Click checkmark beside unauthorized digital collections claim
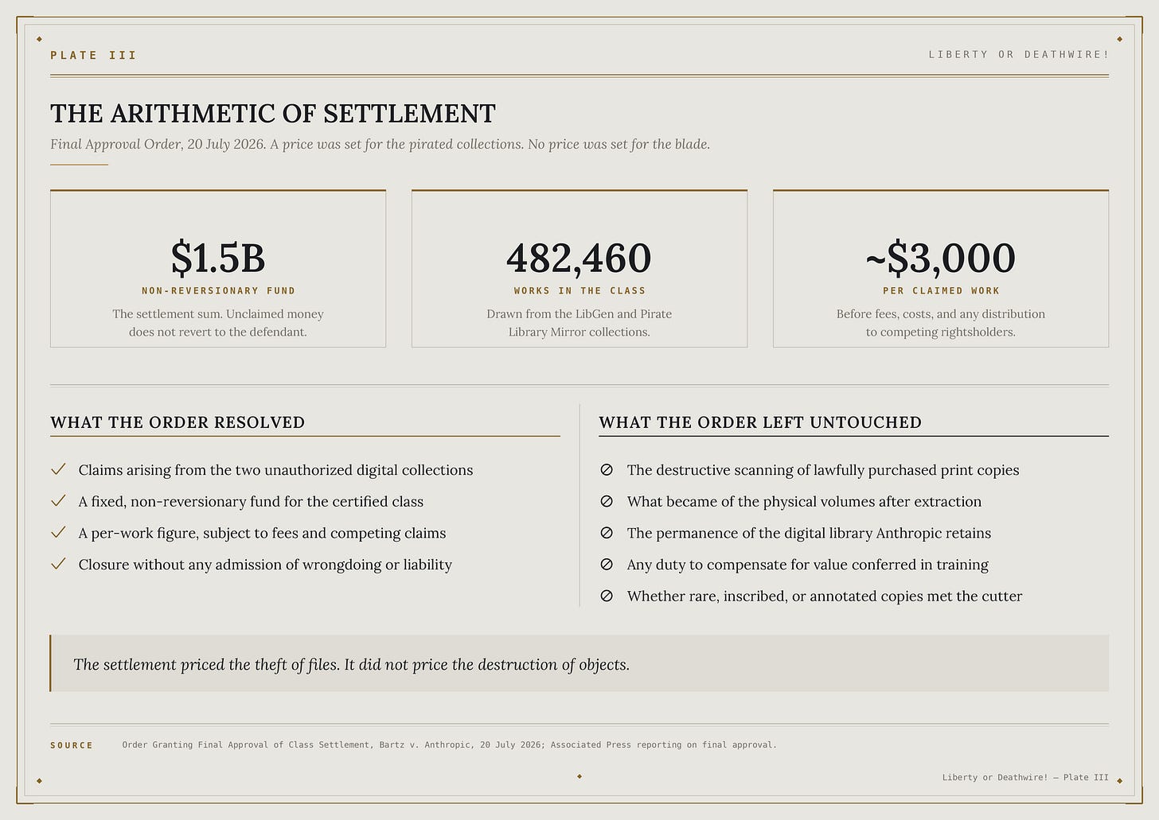The height and width of the screenshot is (820, 1159). click(58, 470)
